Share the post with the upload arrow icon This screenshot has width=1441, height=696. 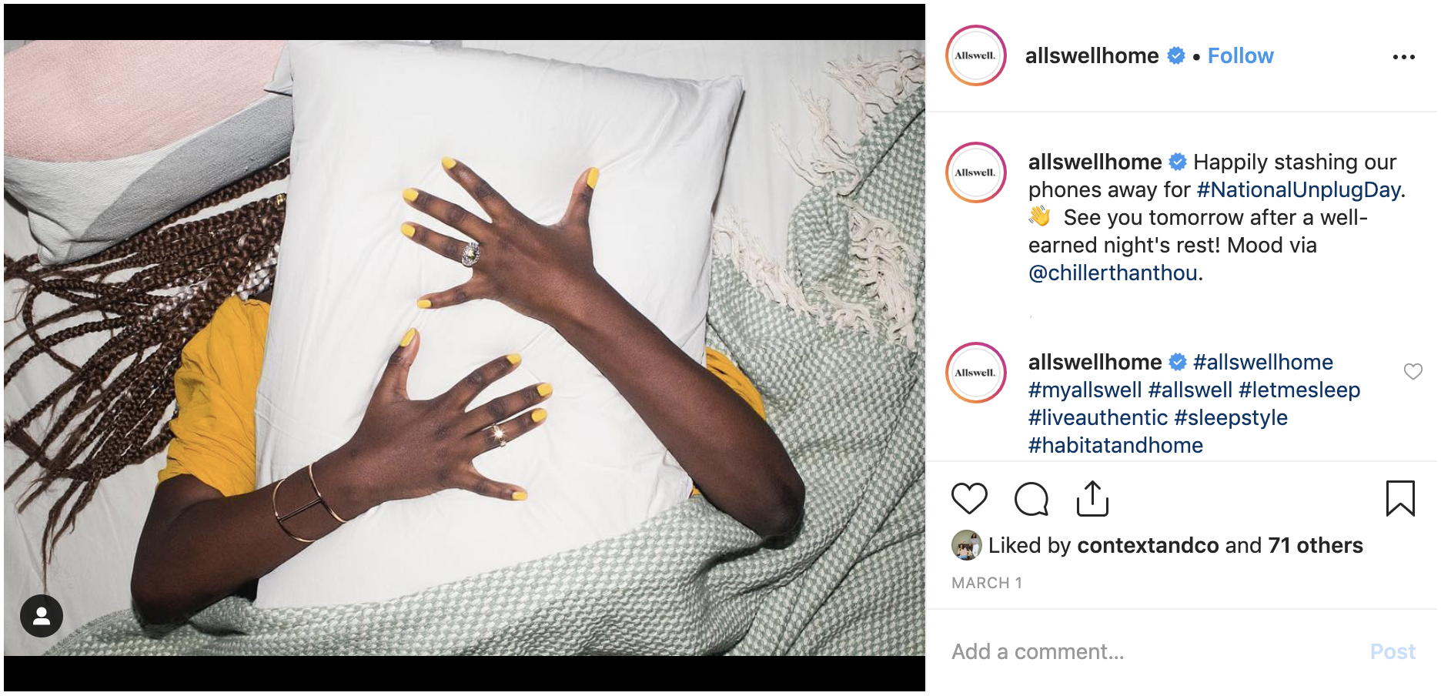point(1092,498)
